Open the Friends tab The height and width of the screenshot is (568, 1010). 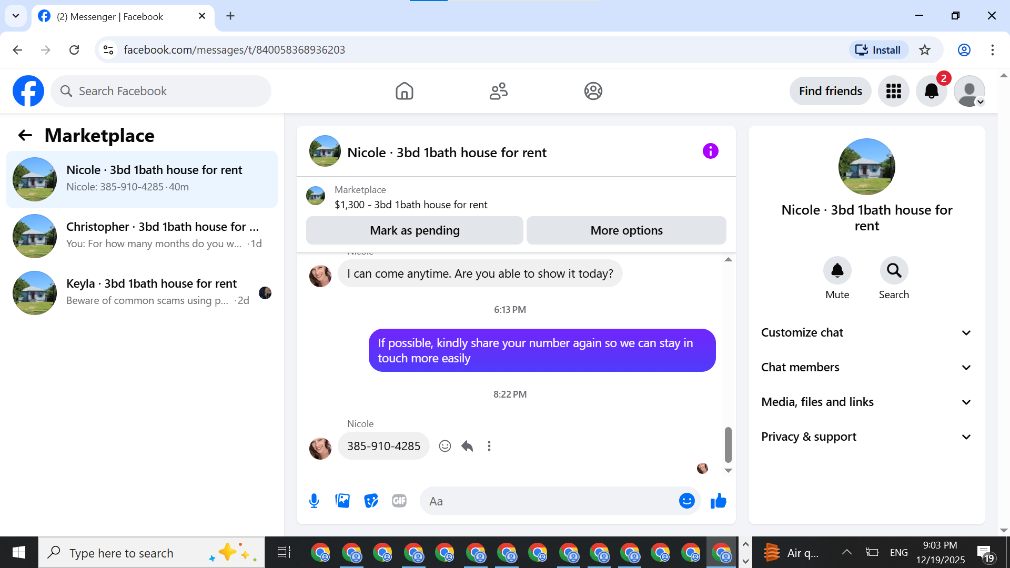[x=498, y=91]
